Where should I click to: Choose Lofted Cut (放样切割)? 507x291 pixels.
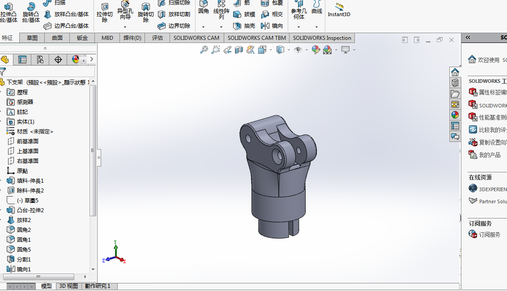point(174,14)
